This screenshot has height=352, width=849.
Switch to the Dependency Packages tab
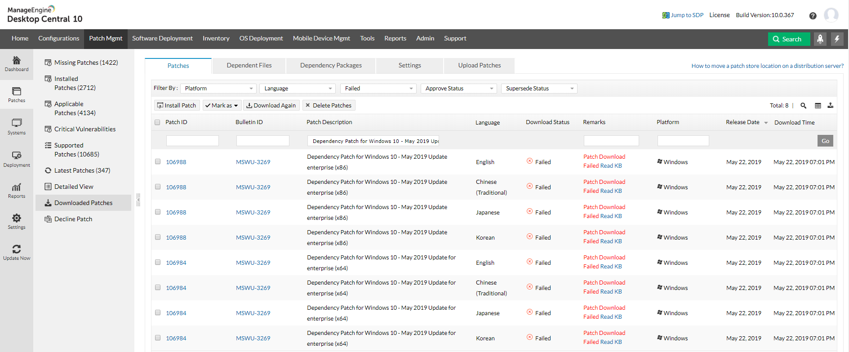tap(331, 66)
